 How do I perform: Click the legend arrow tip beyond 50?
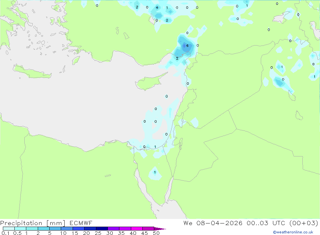tap(160, 229)
